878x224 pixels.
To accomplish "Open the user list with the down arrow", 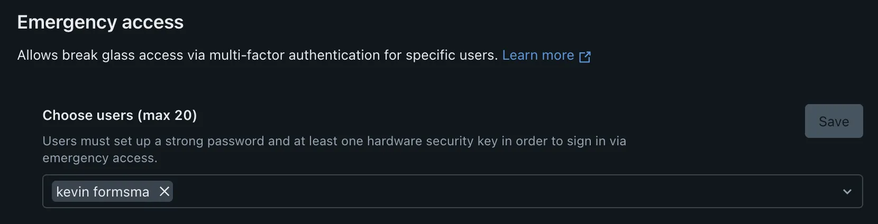I will (x=847, y=192).
